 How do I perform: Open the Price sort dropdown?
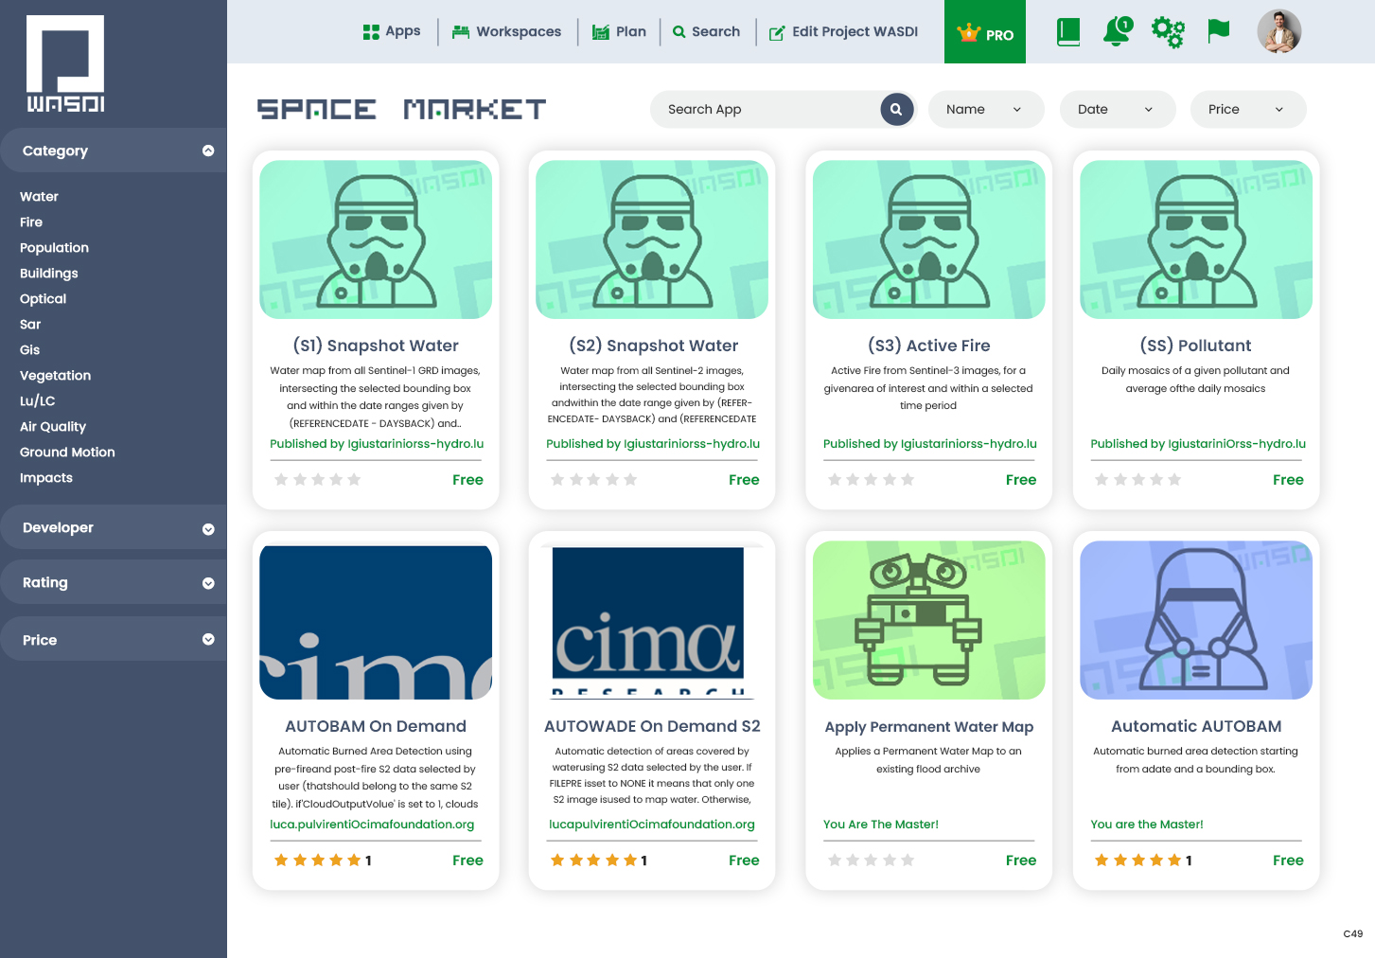[1248, 109]
